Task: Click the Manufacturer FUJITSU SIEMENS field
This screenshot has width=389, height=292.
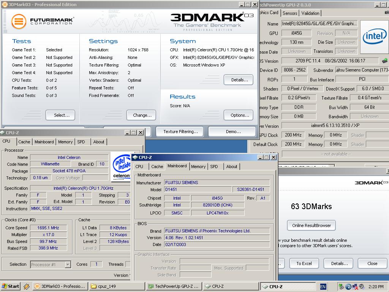Action: tap(217, 182)
